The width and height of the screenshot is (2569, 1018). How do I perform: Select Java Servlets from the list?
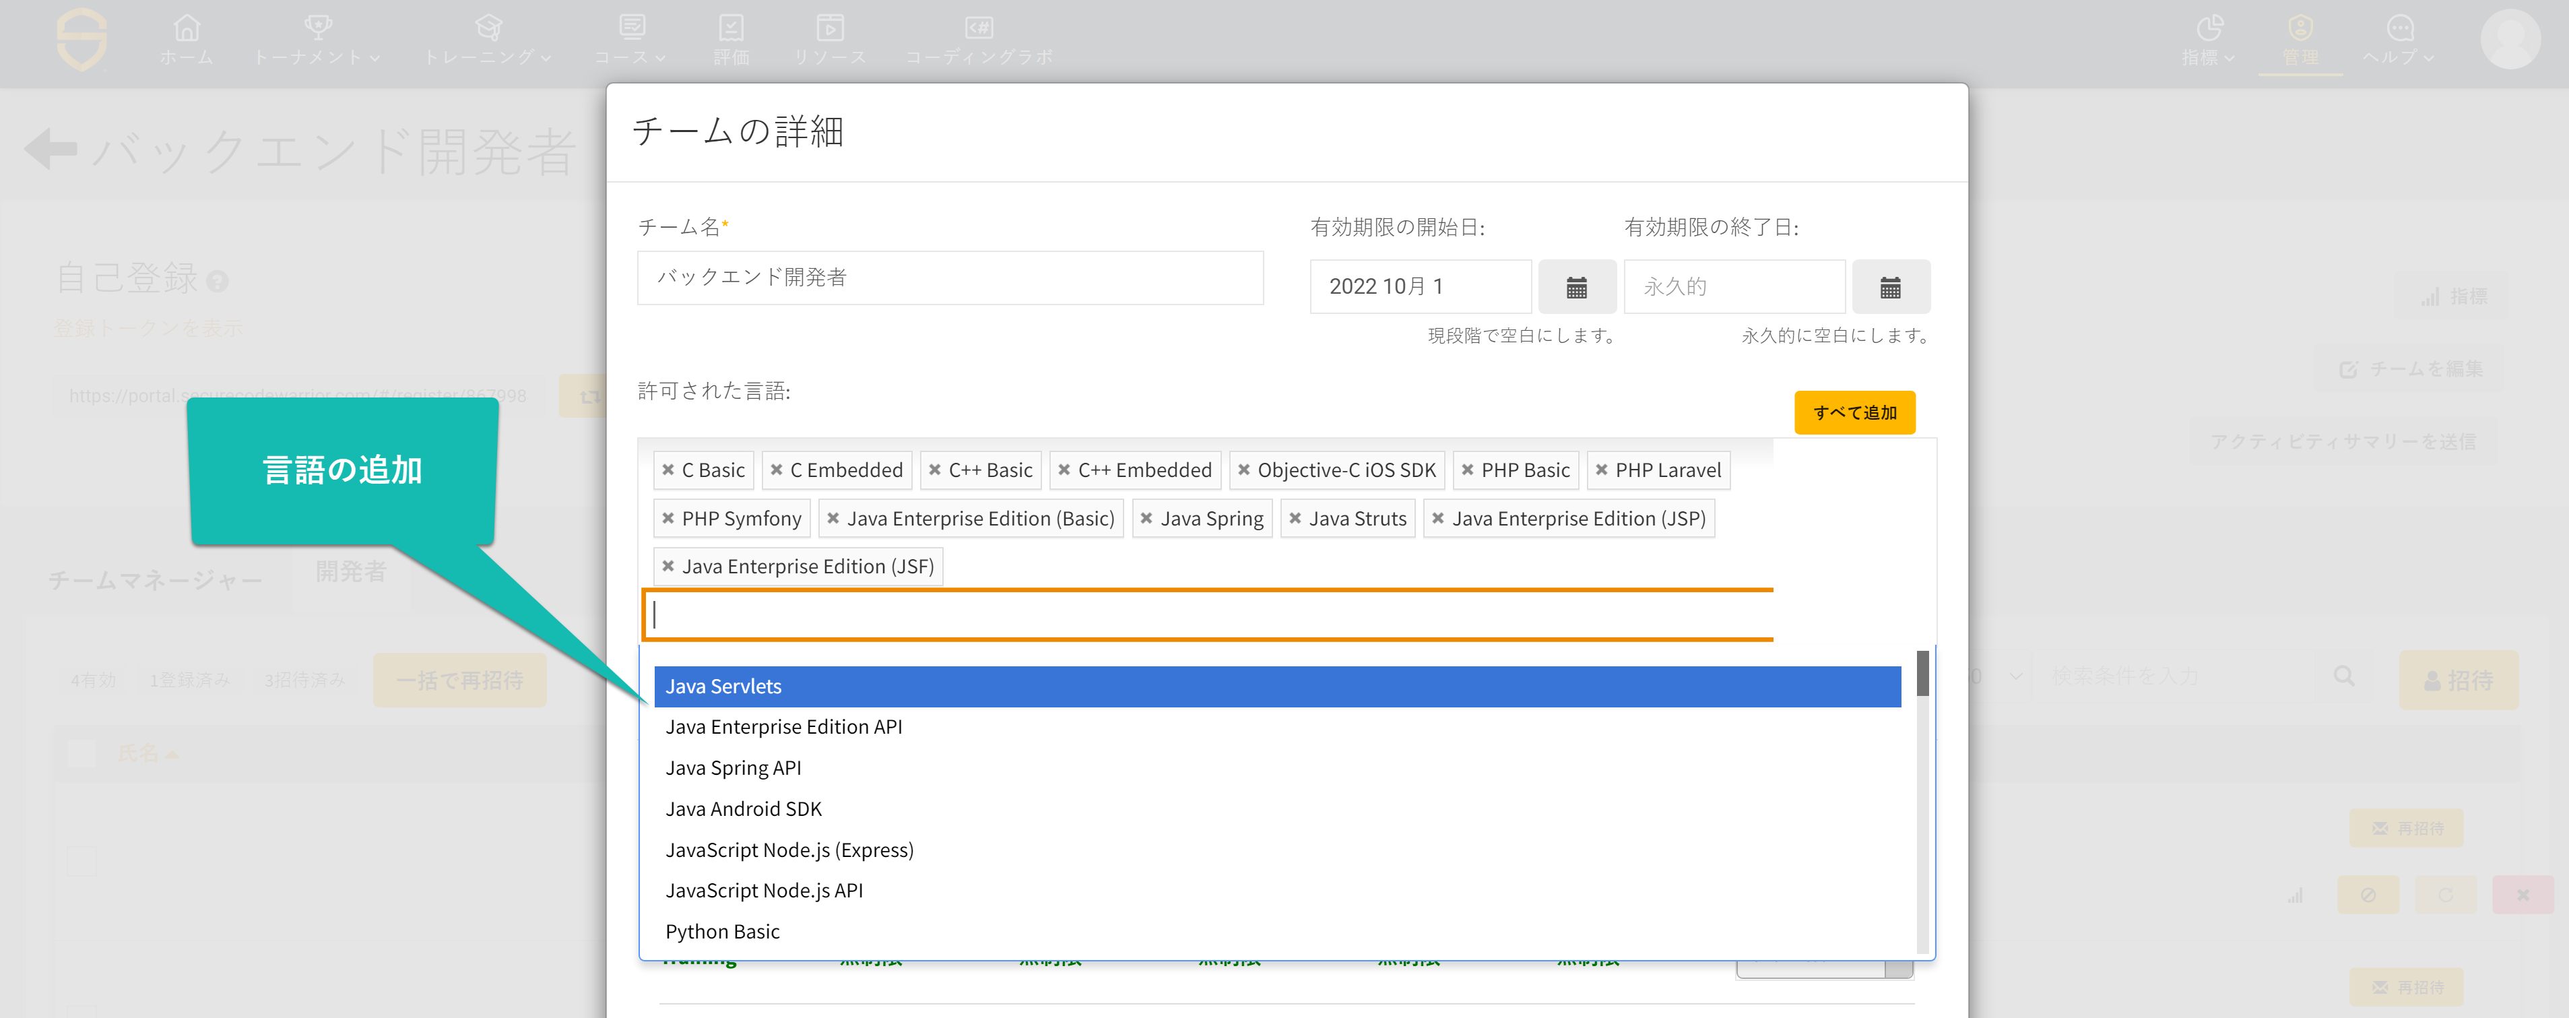[x=1278, y=686]
